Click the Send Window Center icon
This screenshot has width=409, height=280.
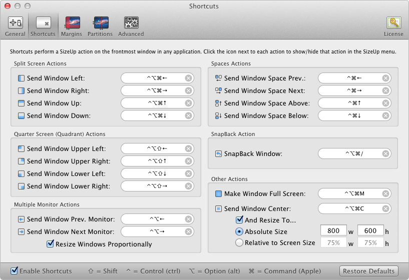pyautogui.click(x=218, y=208)
